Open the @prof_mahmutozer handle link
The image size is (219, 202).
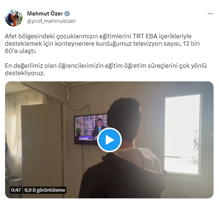51,21
